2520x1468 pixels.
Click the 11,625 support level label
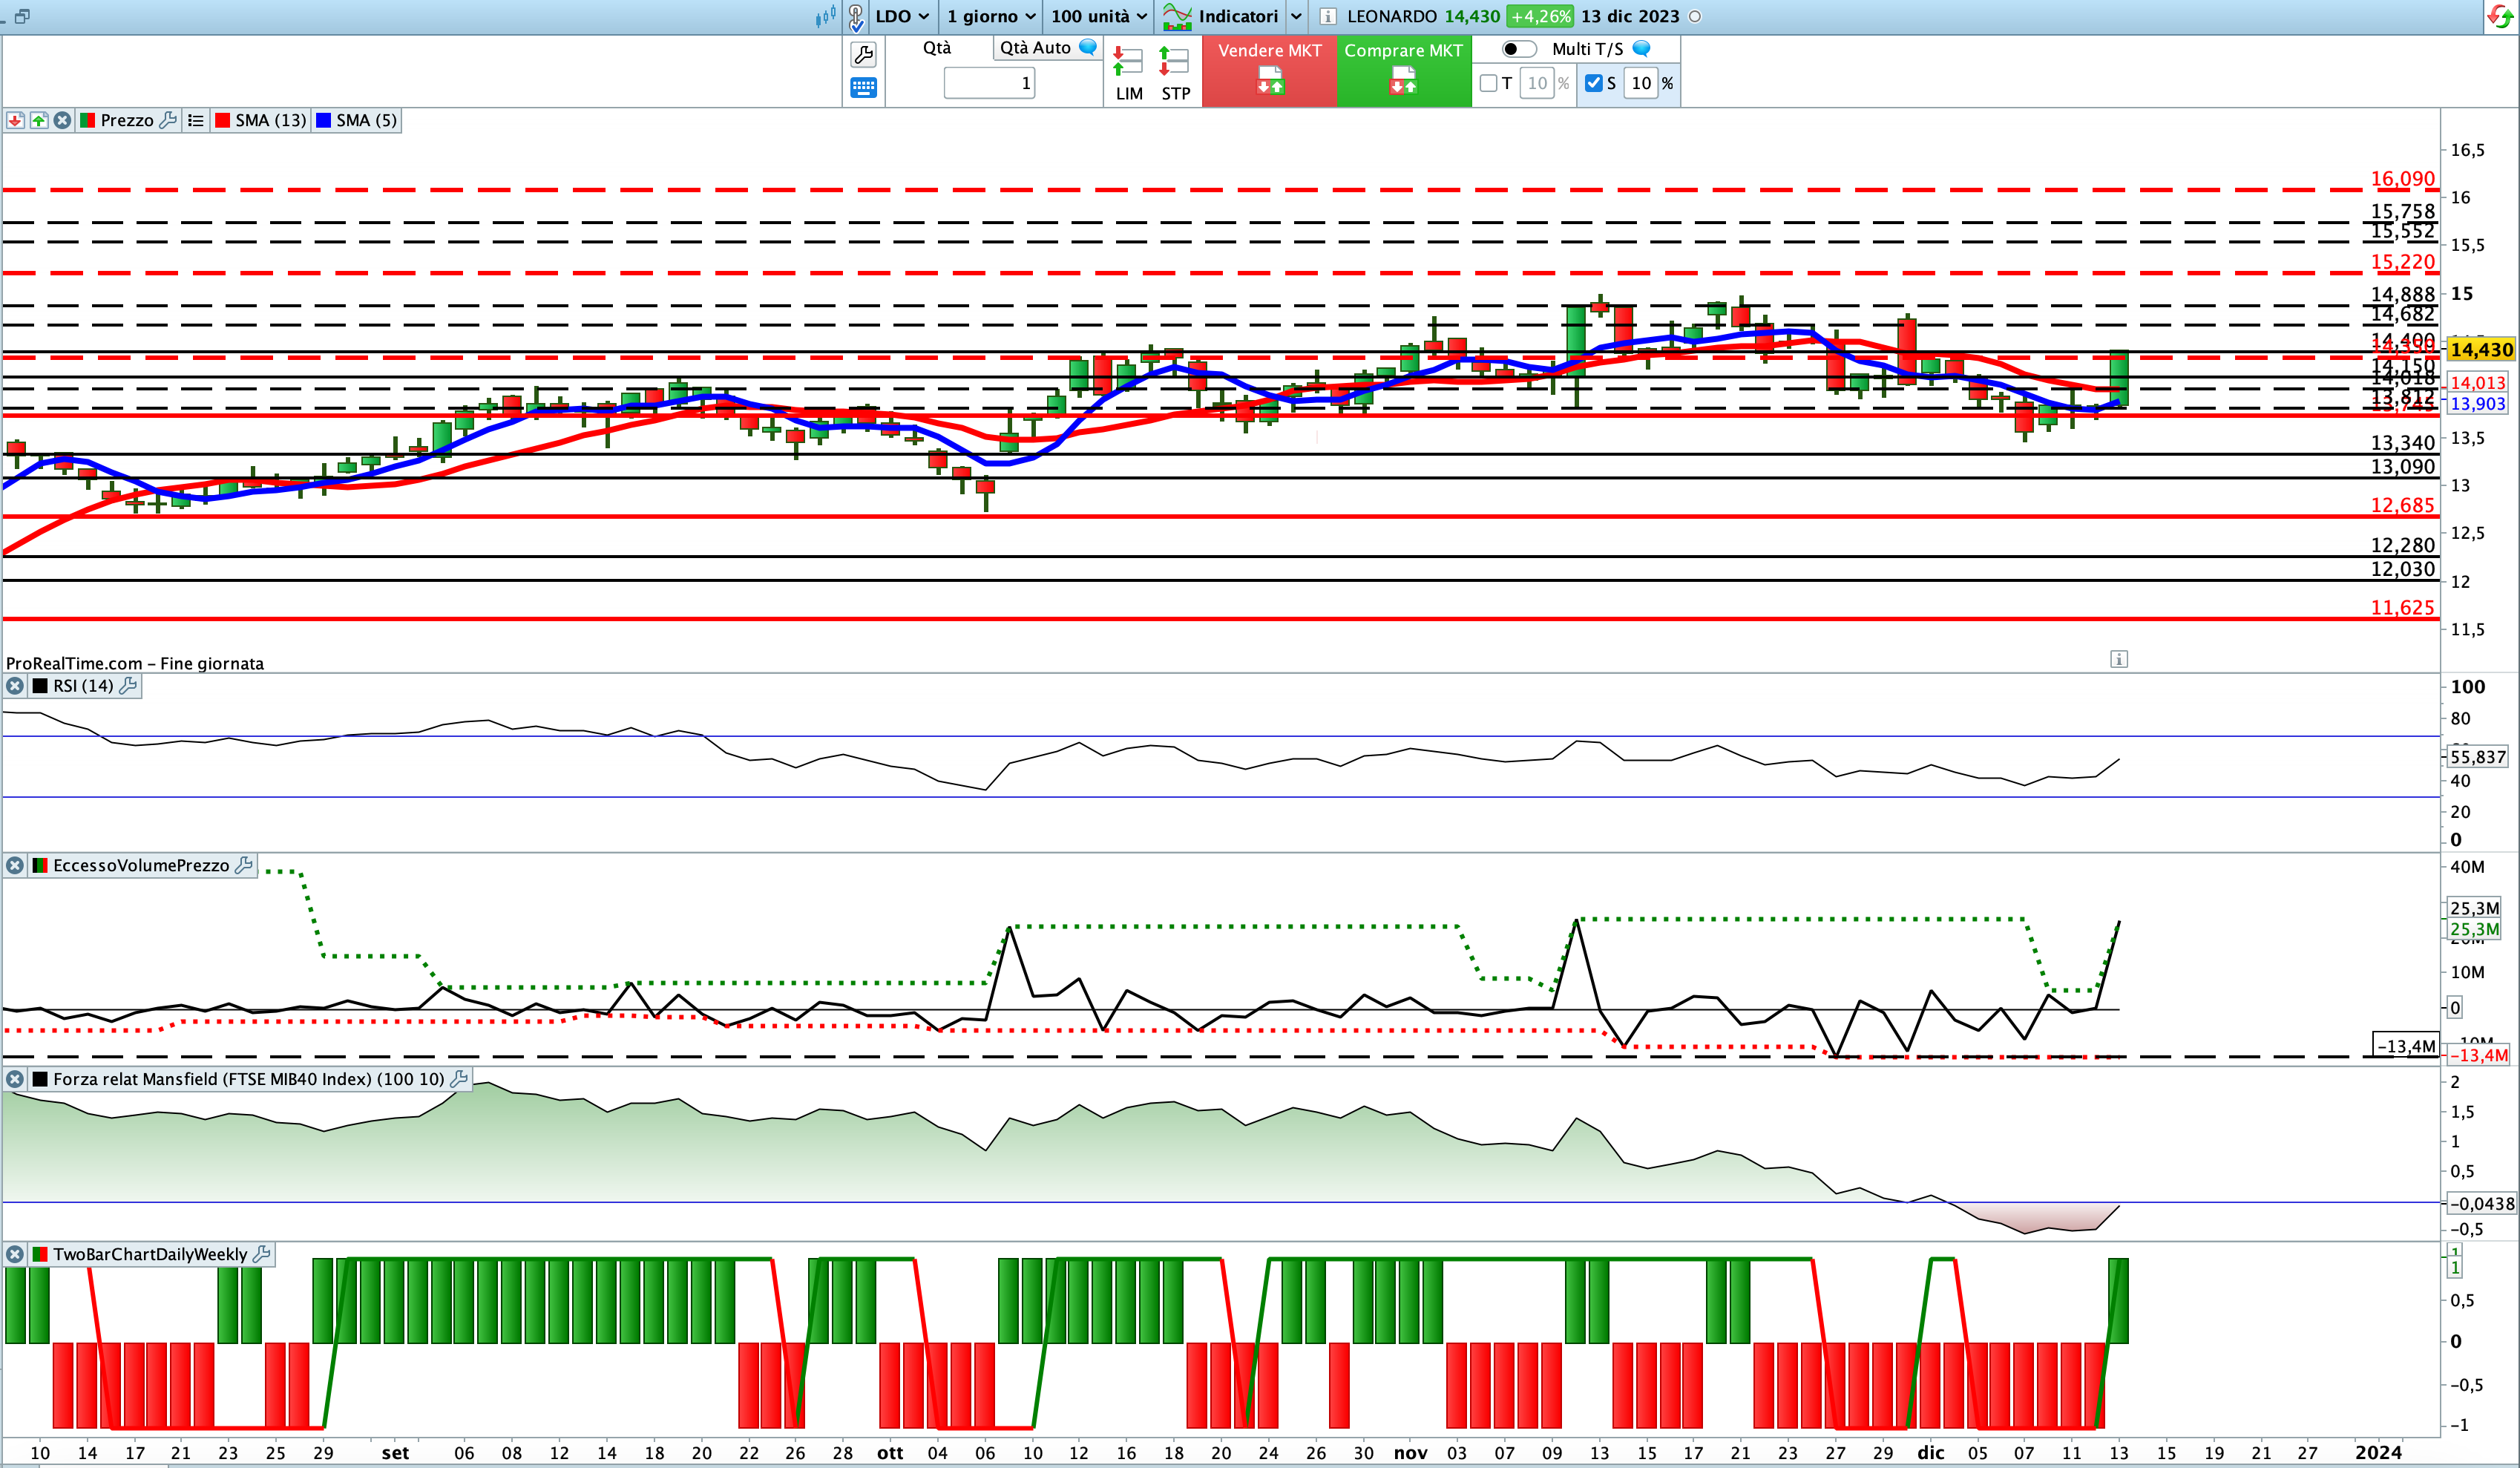2403,607
